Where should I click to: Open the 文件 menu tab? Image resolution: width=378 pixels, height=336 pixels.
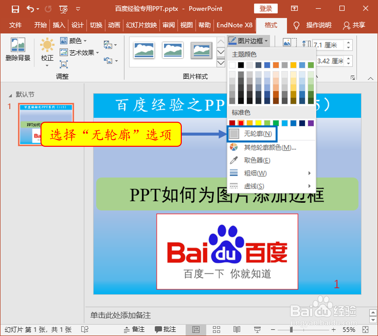point(15,25)
